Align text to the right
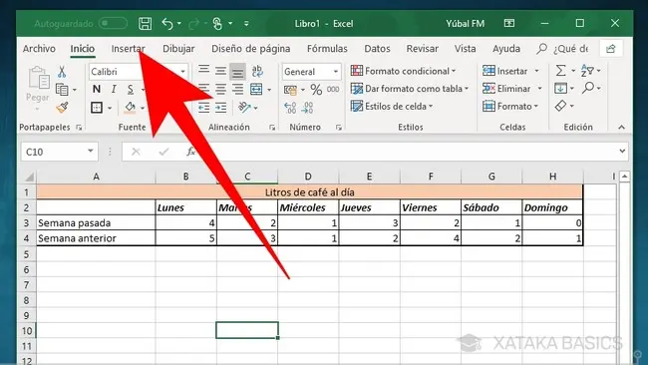Viewport: 648px width, 365px height. click(x=237, y=89)
